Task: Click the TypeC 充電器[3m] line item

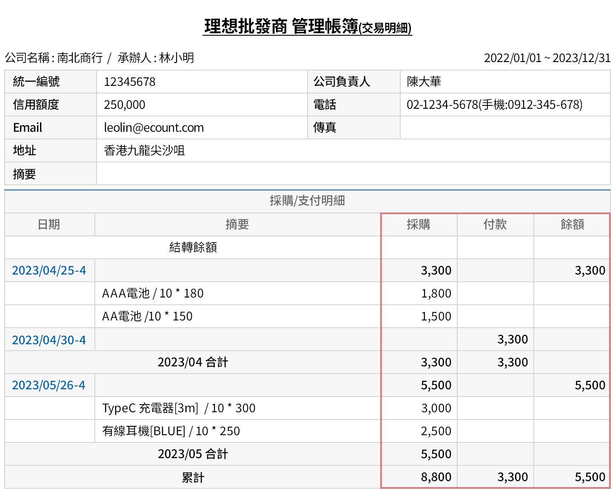Action: click(179, 408)
